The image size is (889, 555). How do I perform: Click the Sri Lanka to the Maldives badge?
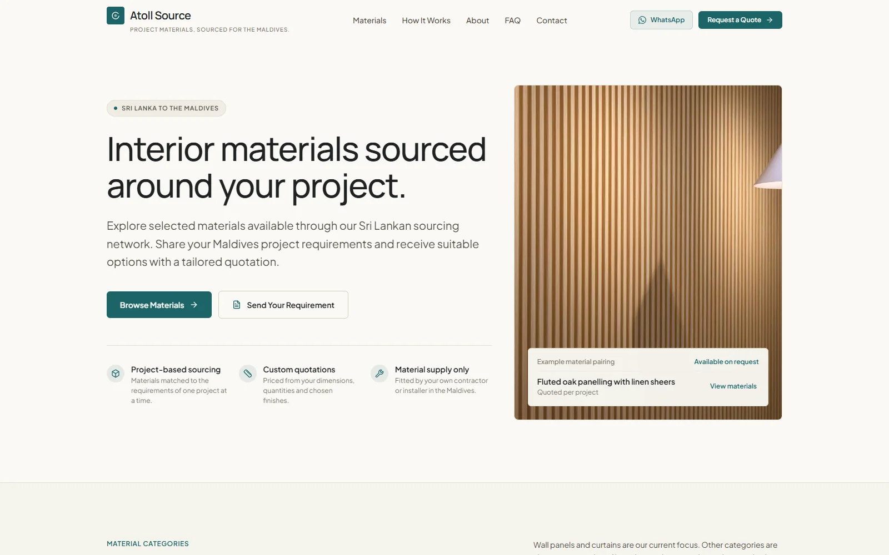[166, 108]
